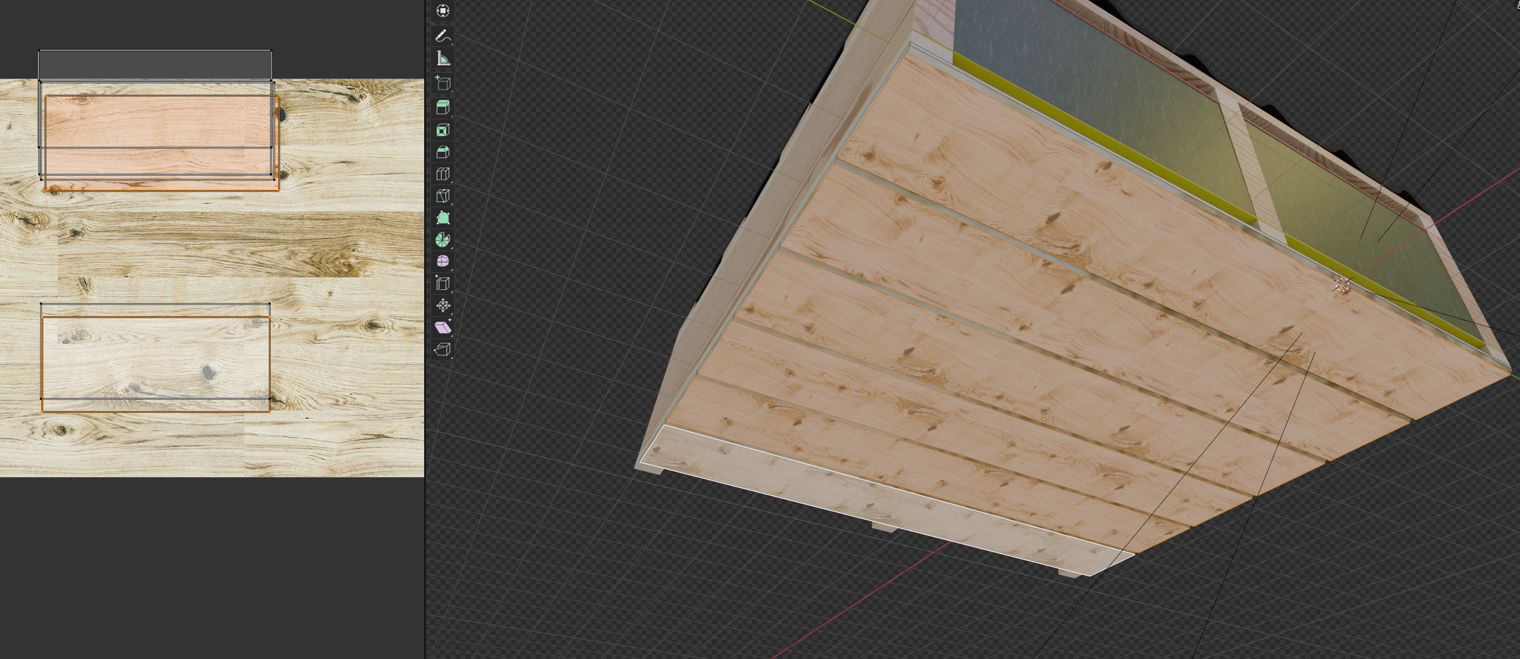Pick the Add Cube tool

point(442,83)
